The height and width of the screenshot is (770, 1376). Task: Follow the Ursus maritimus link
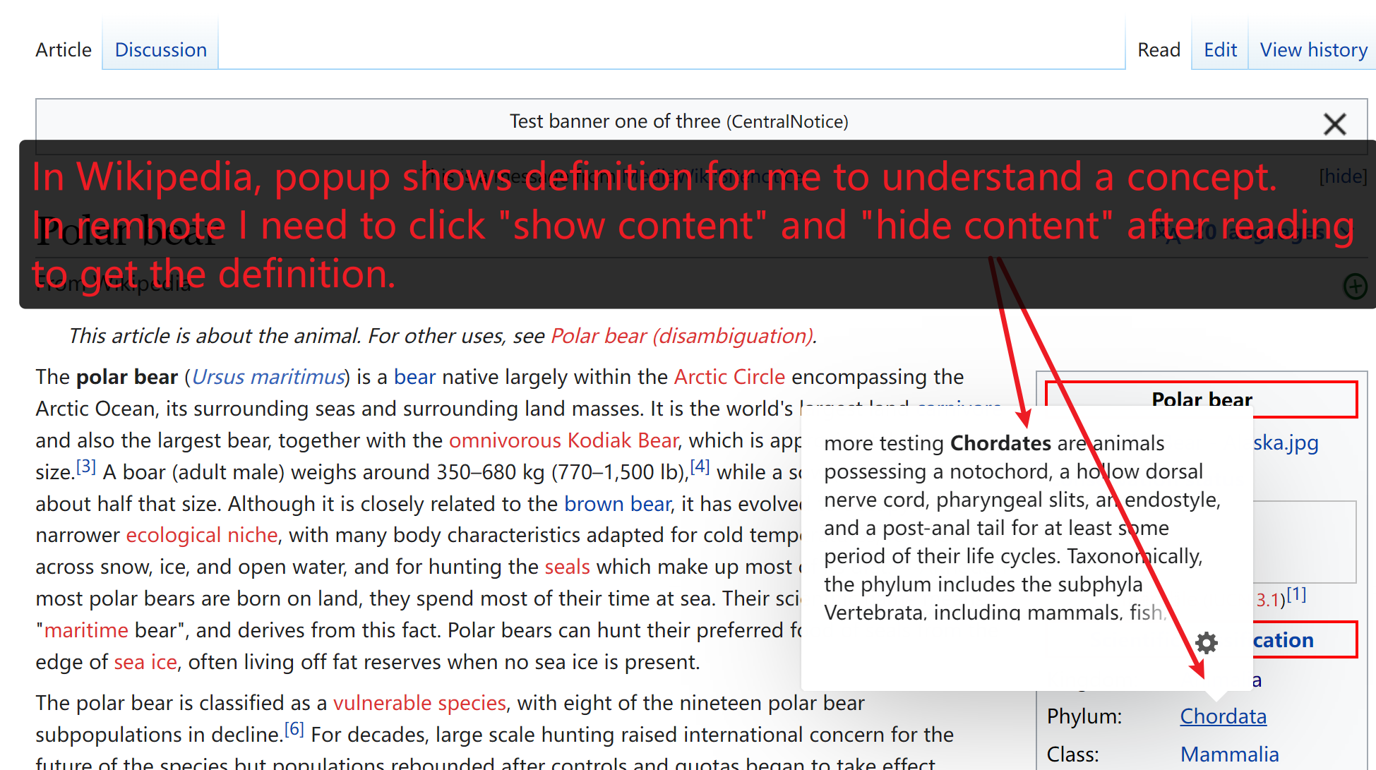[x=268, y=377]
